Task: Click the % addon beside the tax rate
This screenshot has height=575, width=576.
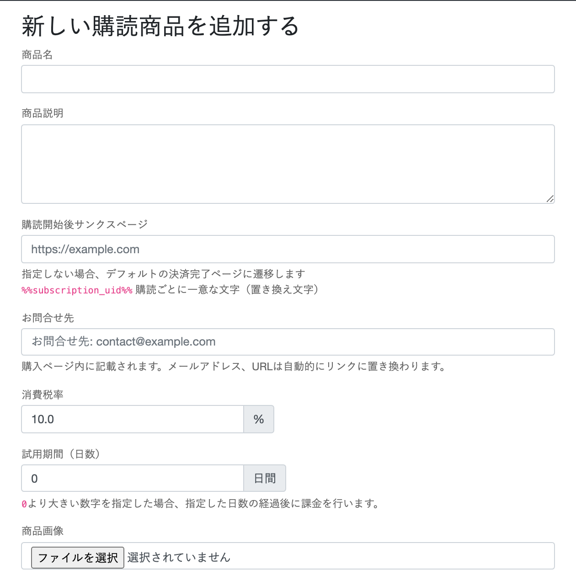Action: (x=259, y=419)
